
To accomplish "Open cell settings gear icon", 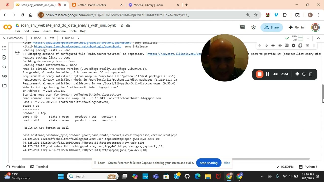I will point(293,46).
